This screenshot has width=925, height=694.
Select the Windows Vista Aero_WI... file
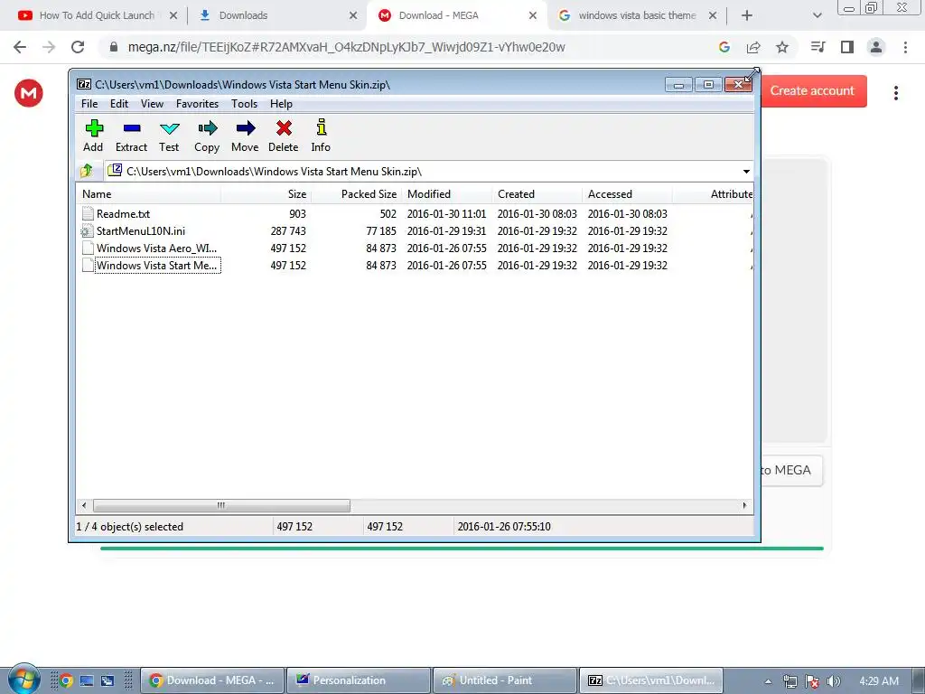tap(156, 248)
